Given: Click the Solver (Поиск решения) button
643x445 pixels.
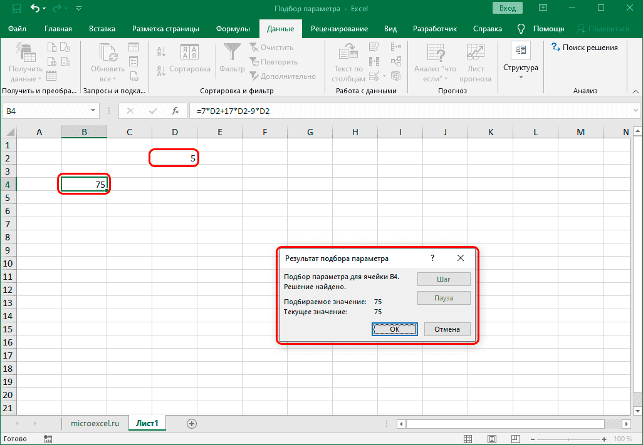Looking at the screenshot, I should 584,48.
